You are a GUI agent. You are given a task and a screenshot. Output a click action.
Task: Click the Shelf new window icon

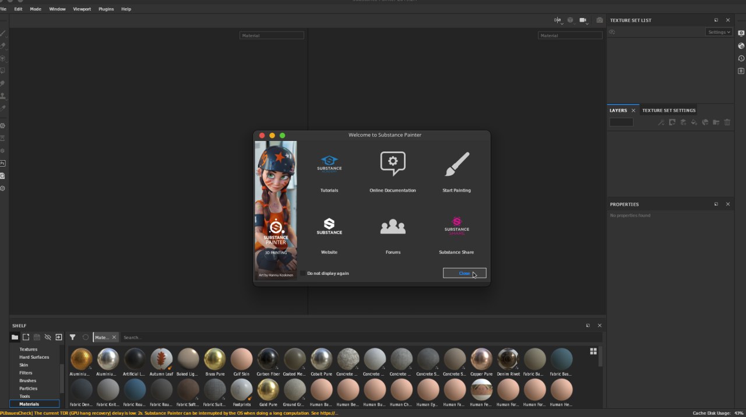[x=26, y=337]
